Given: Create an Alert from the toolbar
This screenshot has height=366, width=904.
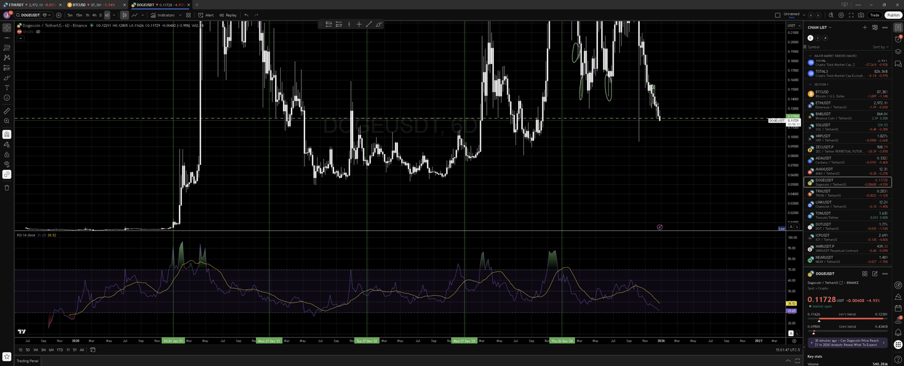Looking at the screenshot, I should click(x=206, y=15).
